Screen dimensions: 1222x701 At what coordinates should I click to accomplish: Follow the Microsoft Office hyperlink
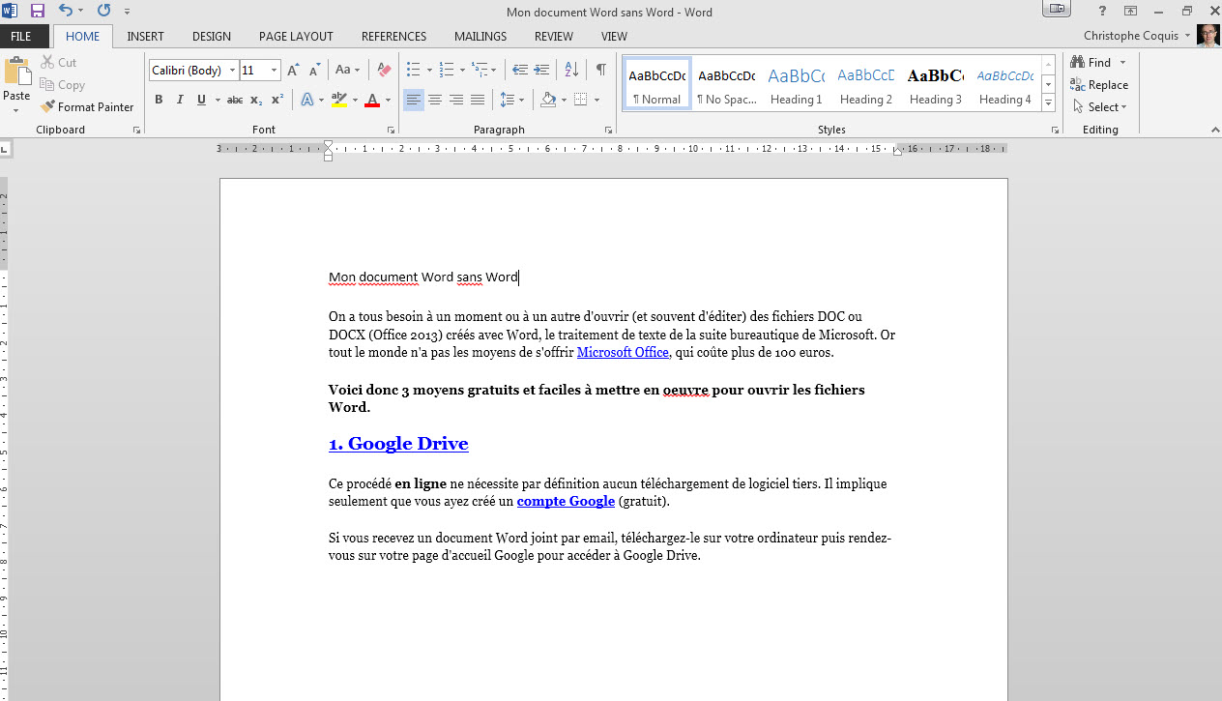tap(623, 353)
